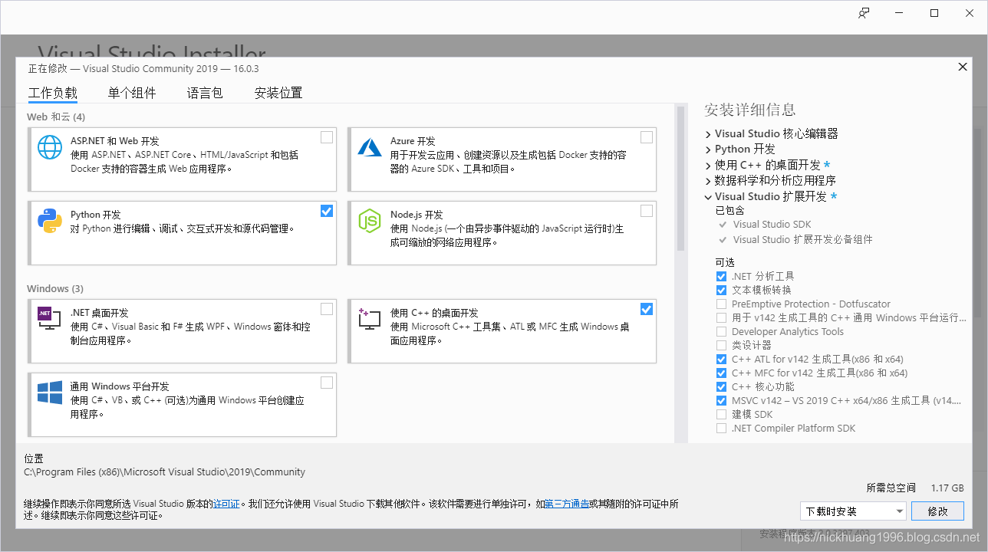Click the Visual Studio 扩展开发必备组件 entry
Screen dimensions: 988x552
tap(802, 240)
